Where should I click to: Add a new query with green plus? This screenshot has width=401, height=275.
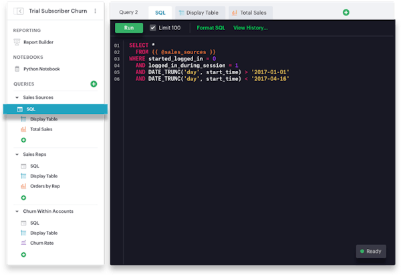[94, 84]
